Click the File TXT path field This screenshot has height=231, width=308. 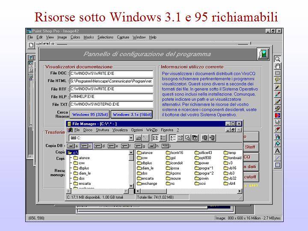pyautogui.click(x=111, y=104)
